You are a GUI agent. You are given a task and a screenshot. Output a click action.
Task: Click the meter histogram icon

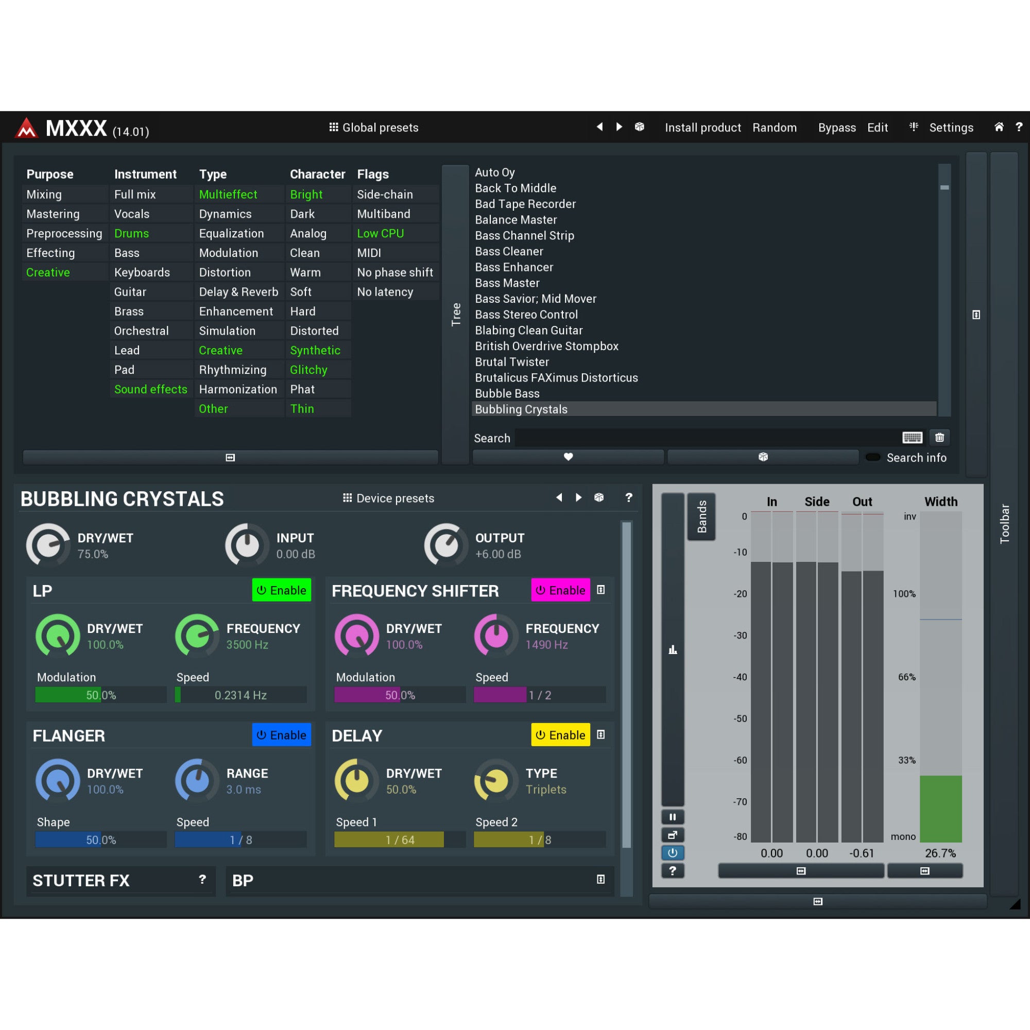[673, 649]
